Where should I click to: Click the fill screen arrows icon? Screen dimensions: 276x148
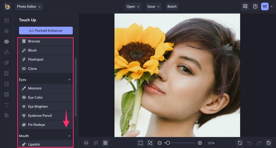pyautogui.click(x=150, y=143)
